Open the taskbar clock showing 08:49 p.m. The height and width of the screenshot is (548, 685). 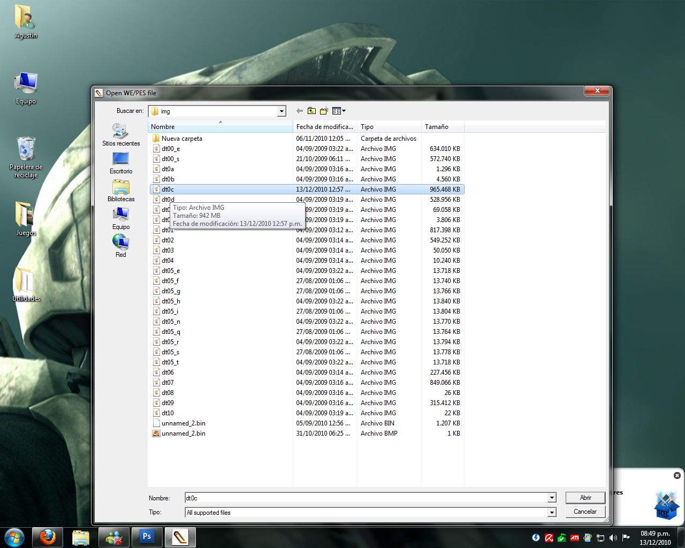[x=655, y=538]
